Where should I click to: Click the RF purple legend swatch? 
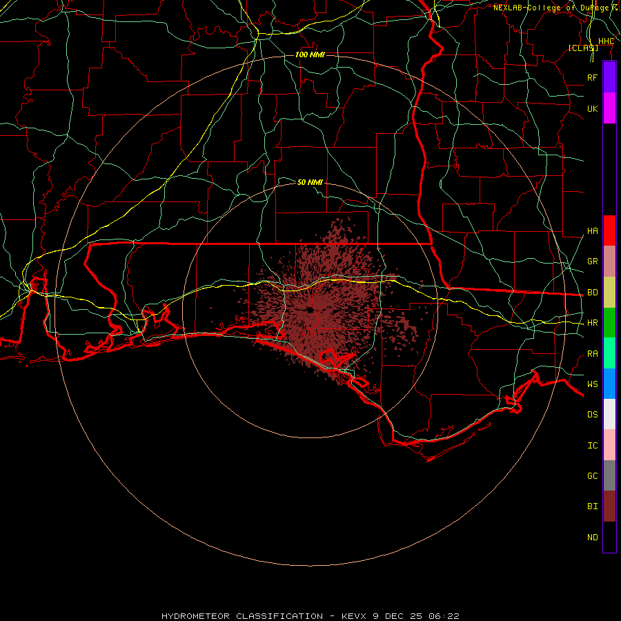609,77
